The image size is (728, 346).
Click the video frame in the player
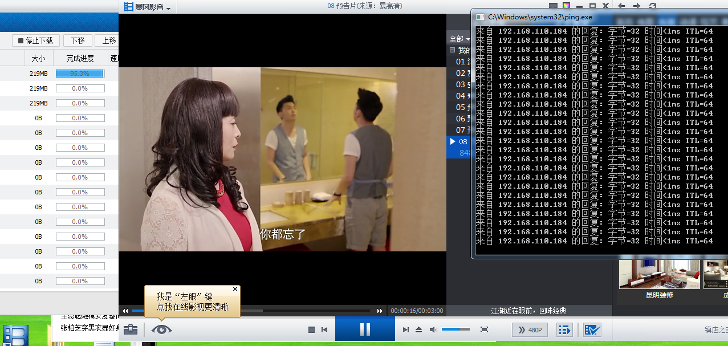point(282,160)
